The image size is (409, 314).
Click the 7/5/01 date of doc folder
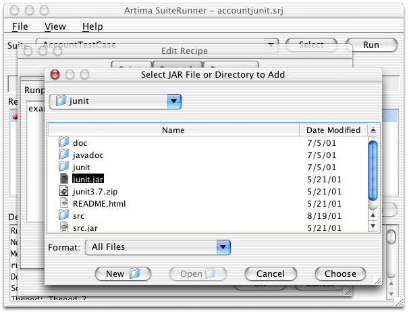322,143
